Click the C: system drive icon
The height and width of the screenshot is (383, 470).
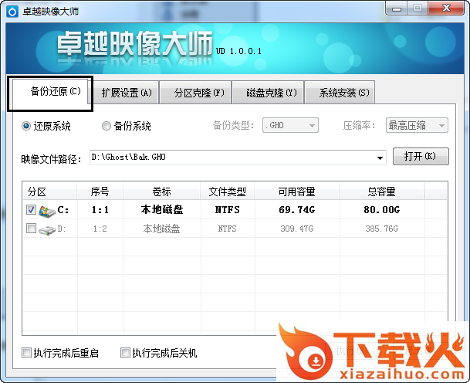click(47, 211)
